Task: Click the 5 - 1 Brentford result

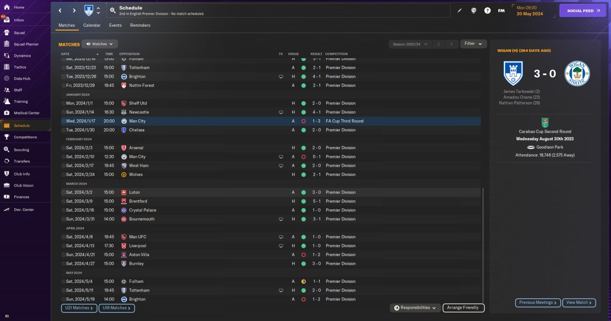Action: point(316,201)
